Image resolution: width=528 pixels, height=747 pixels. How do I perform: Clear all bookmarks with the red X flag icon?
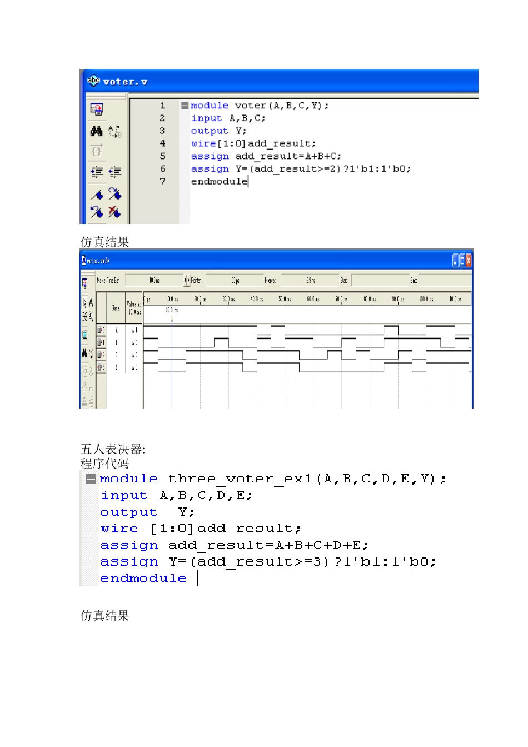(x=114, y=212)
